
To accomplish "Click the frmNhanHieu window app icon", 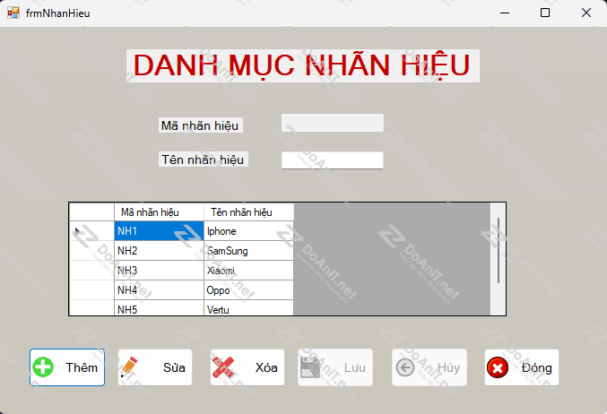I will [13, 13].
